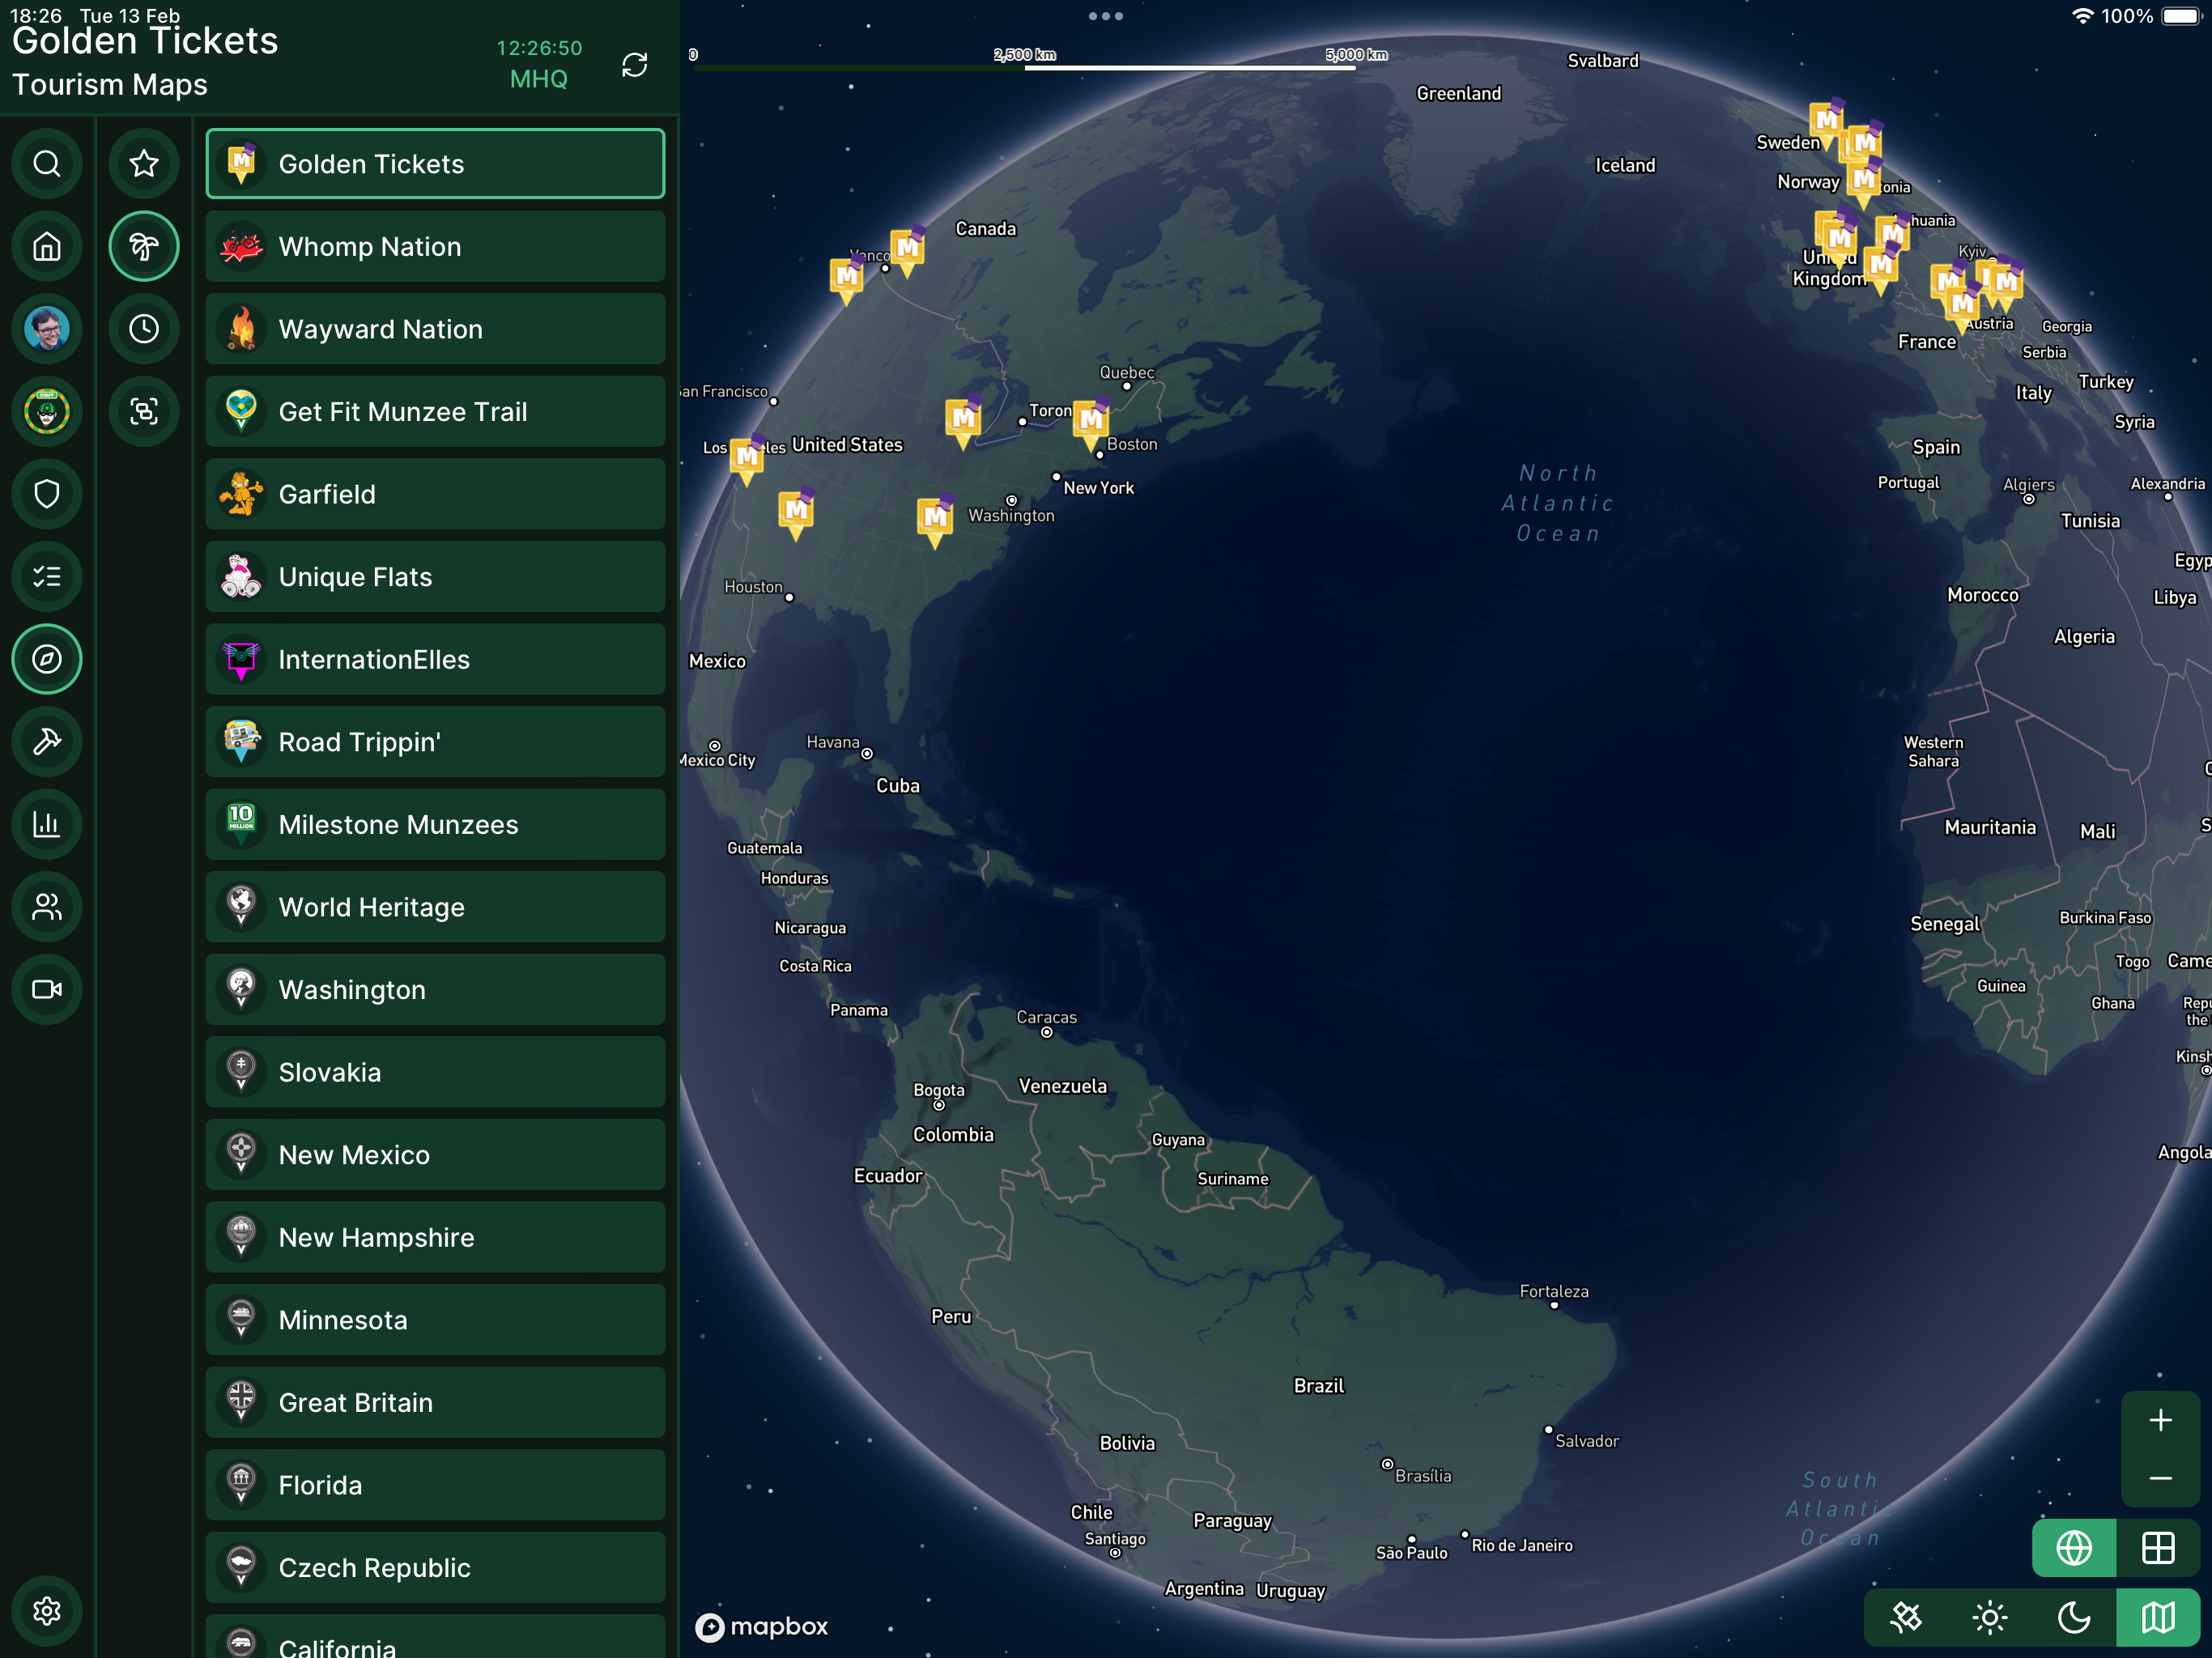
Task: Select Whomp Nation map
Action: point(435,246)
